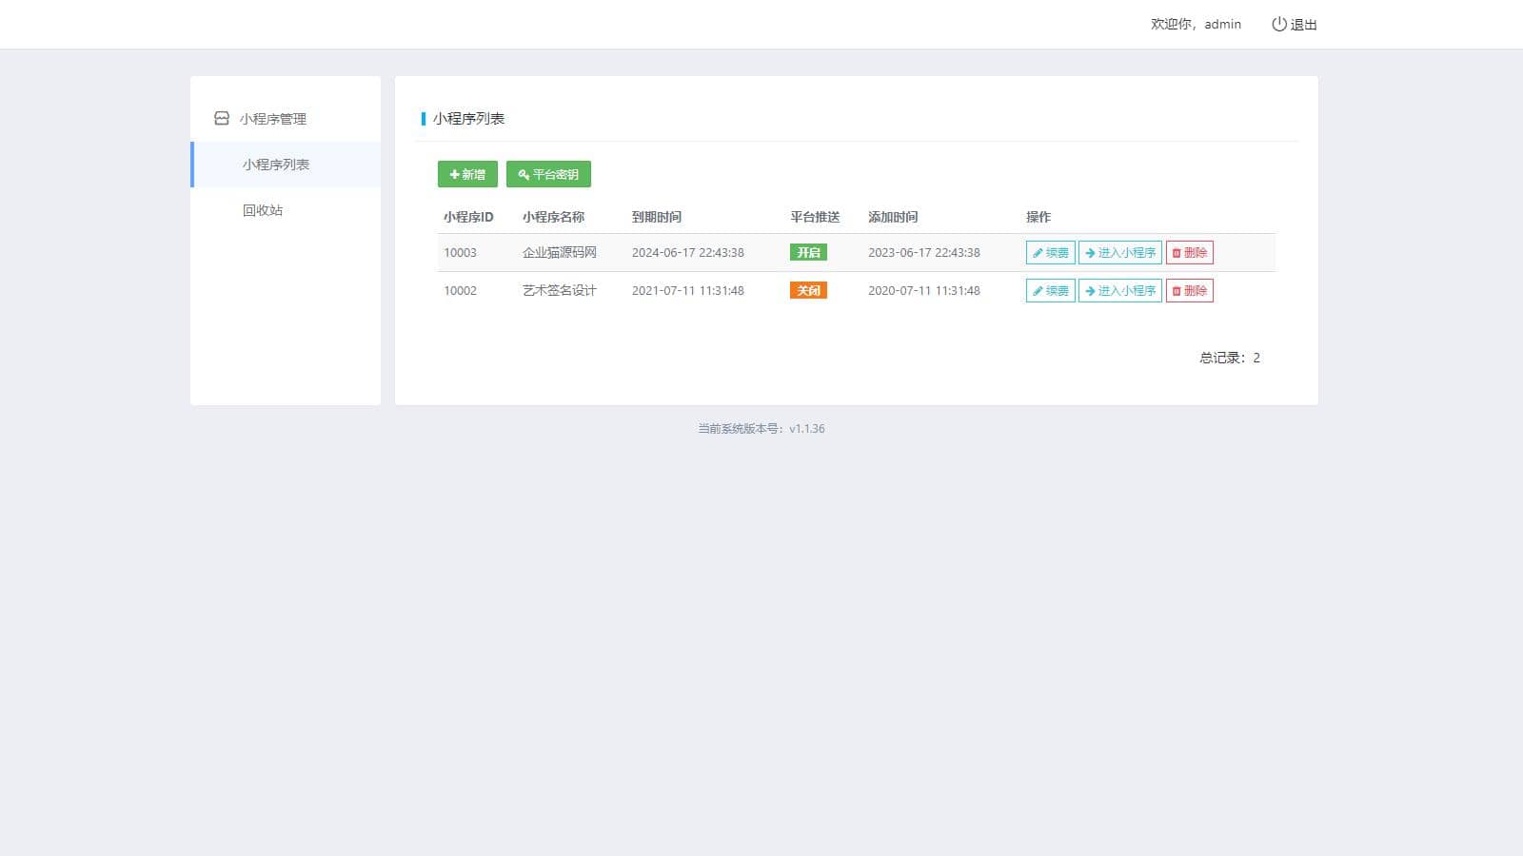Open the 平台密钥 platform key button
The width and height of the screenshot is (1523, 856).
tap(548, 174)
